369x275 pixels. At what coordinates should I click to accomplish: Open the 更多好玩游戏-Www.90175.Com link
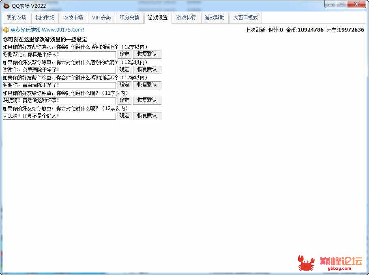(47, 30)
